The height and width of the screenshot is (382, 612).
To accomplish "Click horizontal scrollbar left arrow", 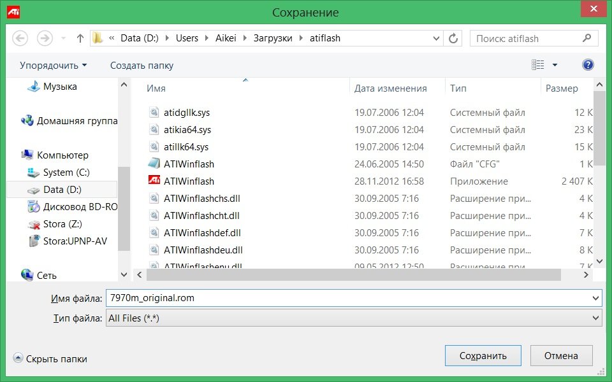I will (x=140, y=275).
